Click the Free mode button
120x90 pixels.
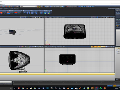(8, 84)
